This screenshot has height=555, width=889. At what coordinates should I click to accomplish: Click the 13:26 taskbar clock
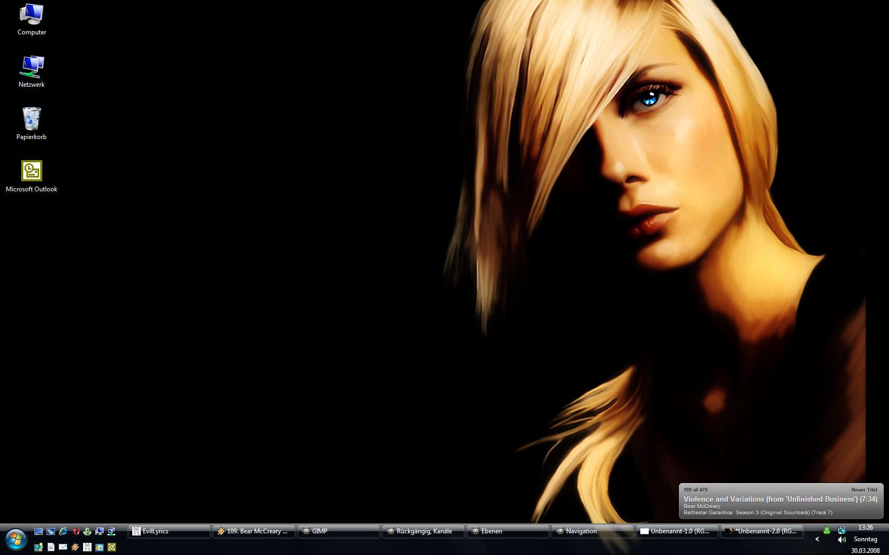coord(866,528)
